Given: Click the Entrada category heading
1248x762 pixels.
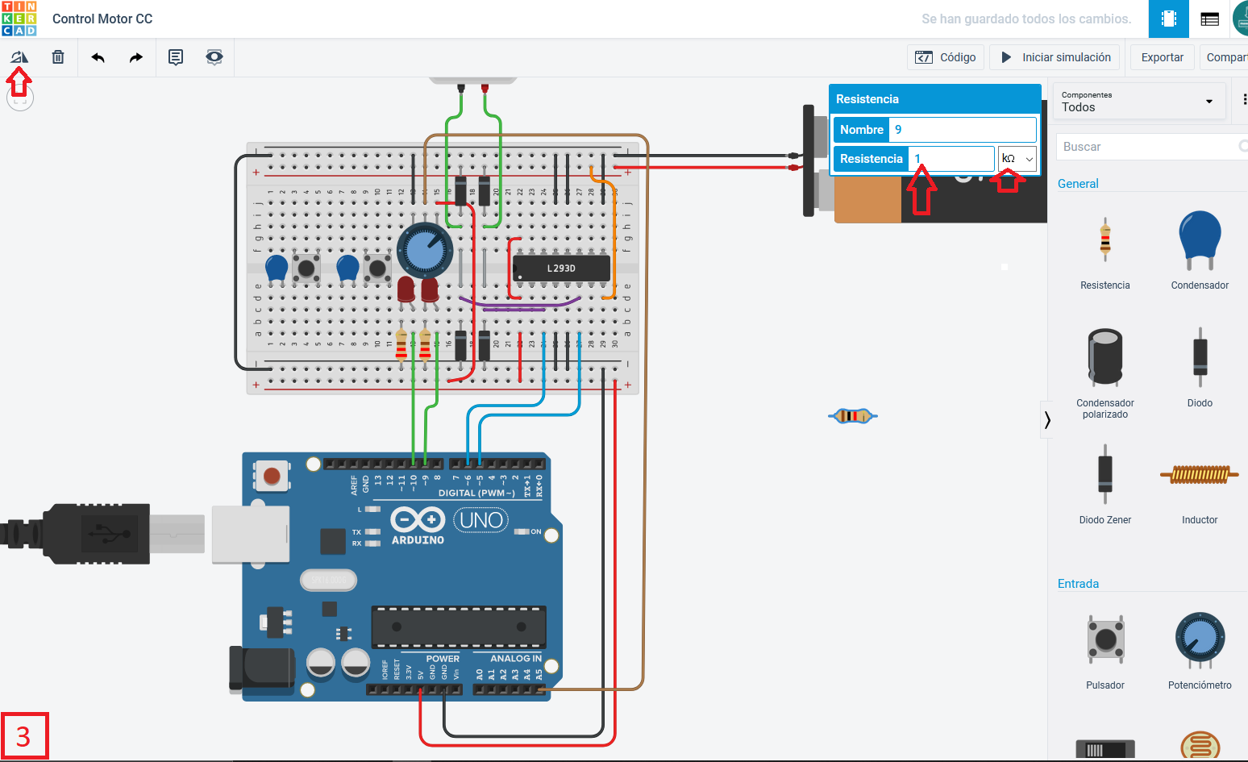Looking at the screenshot, I should click(1078, 584).
